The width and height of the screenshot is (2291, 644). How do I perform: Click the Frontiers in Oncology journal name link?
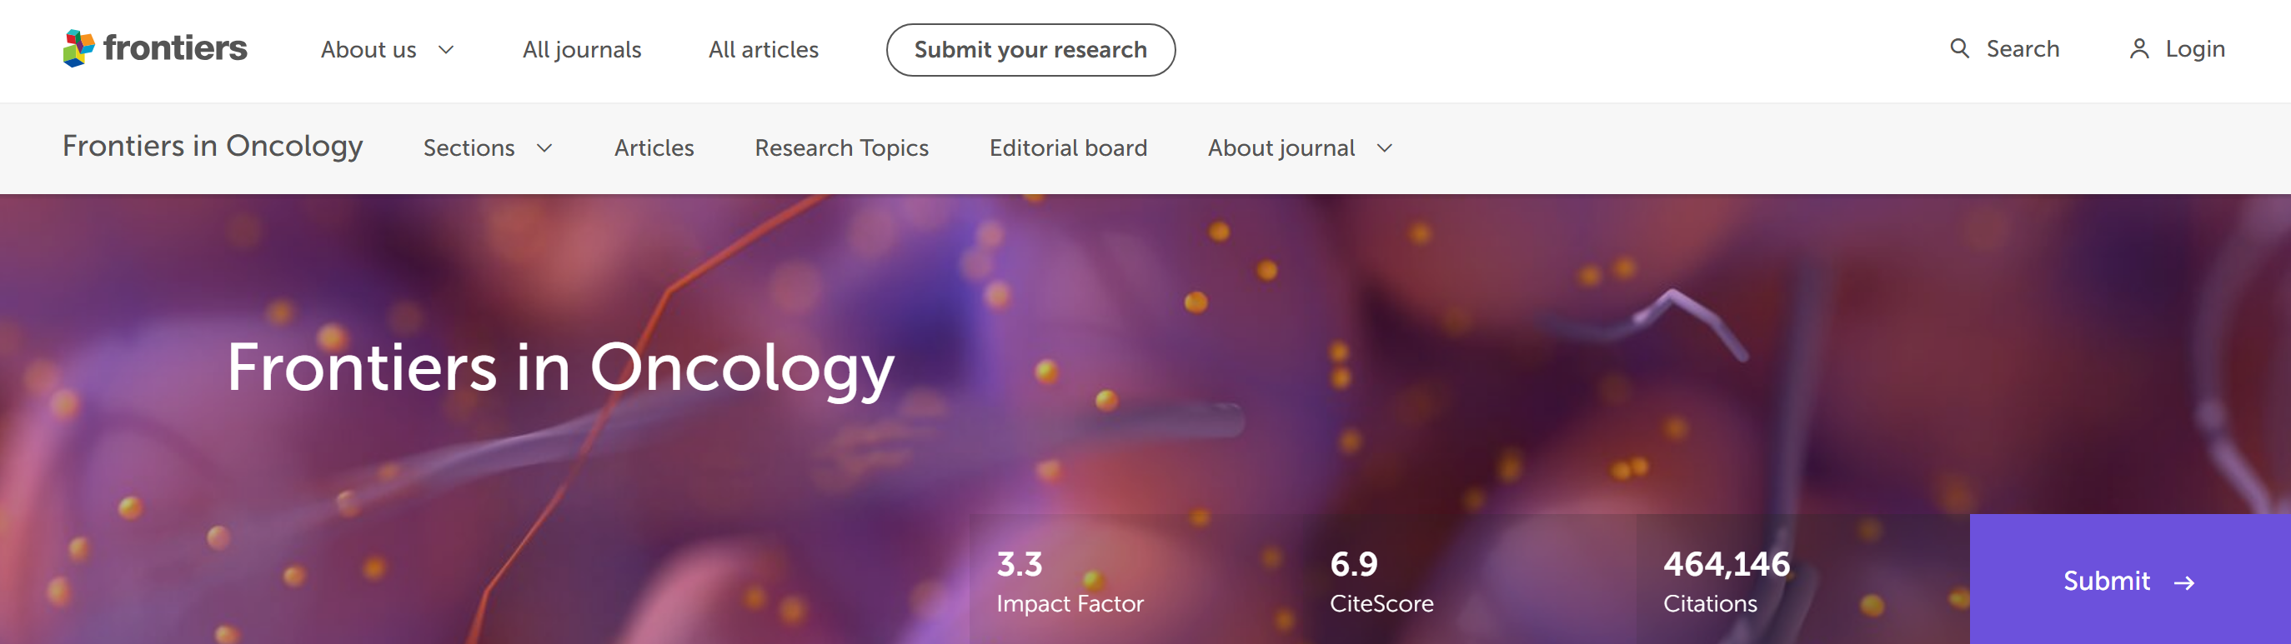[x=213, y=146]
